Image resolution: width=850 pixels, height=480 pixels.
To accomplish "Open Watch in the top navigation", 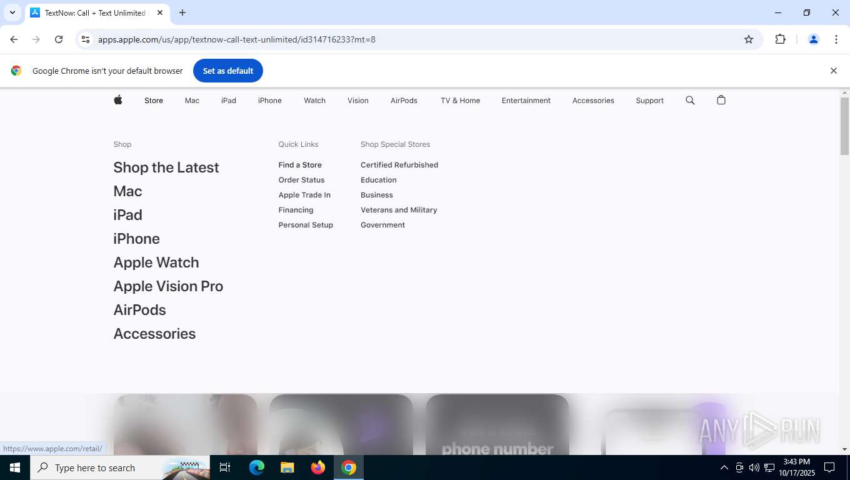I will click(314, 100).
